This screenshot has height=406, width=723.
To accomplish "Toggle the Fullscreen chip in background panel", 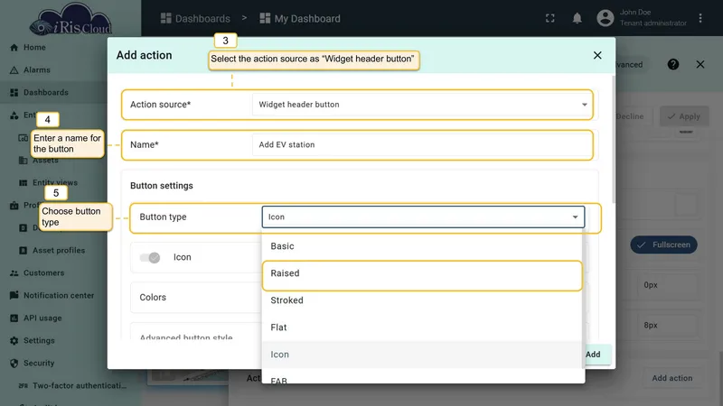I will click(664, 245).
